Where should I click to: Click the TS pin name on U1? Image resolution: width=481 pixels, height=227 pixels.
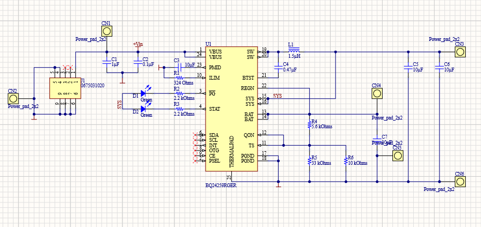(251, 145)
